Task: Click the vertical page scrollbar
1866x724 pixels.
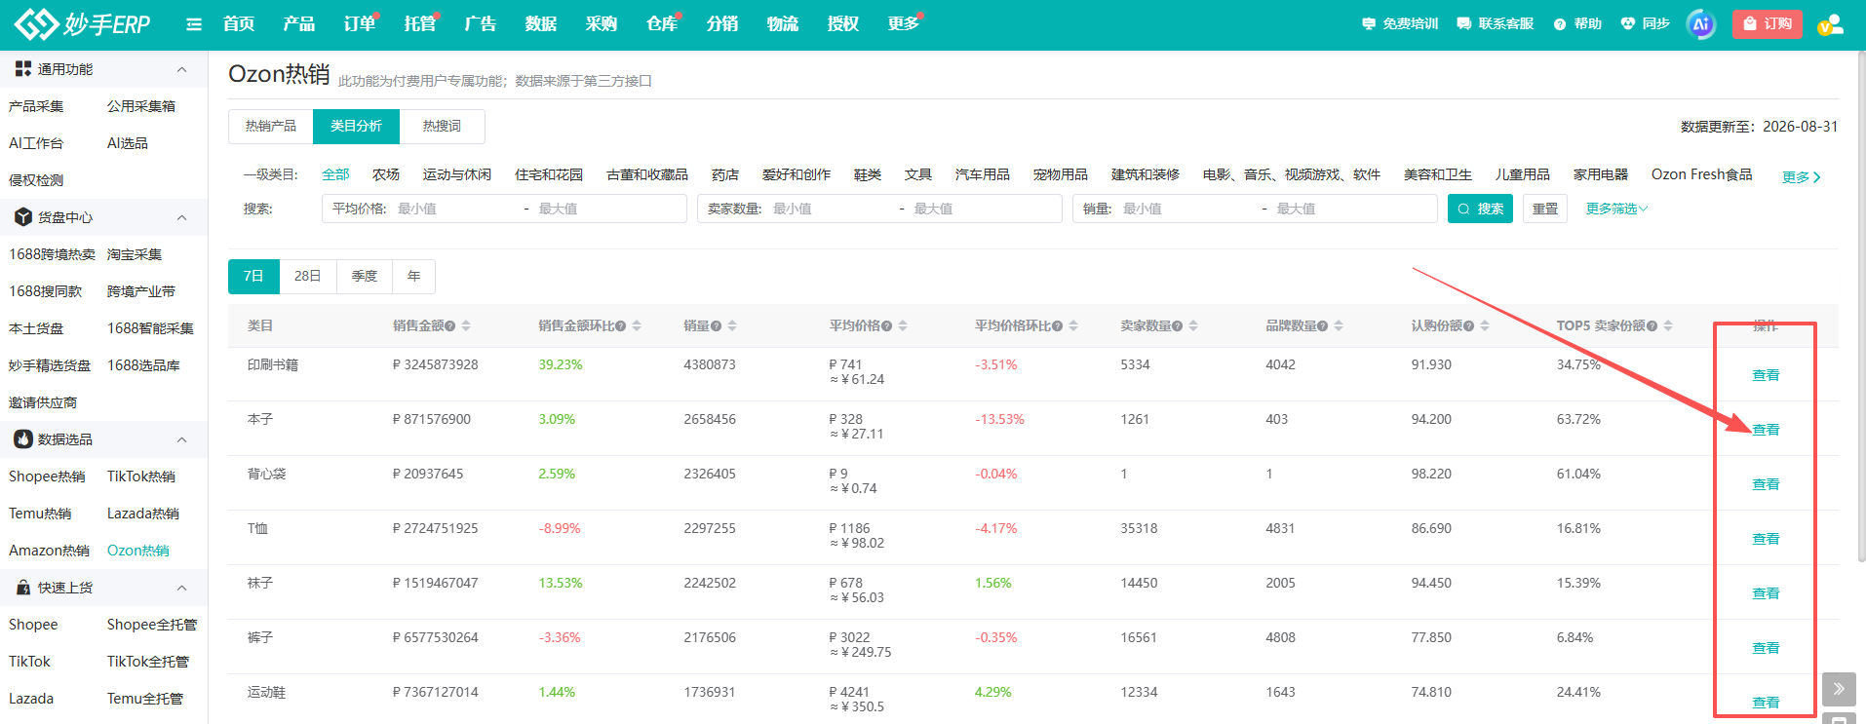Action: 1861,306
